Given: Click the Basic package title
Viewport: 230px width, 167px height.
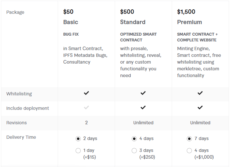Looking at the screenshot, I should 71,22.
